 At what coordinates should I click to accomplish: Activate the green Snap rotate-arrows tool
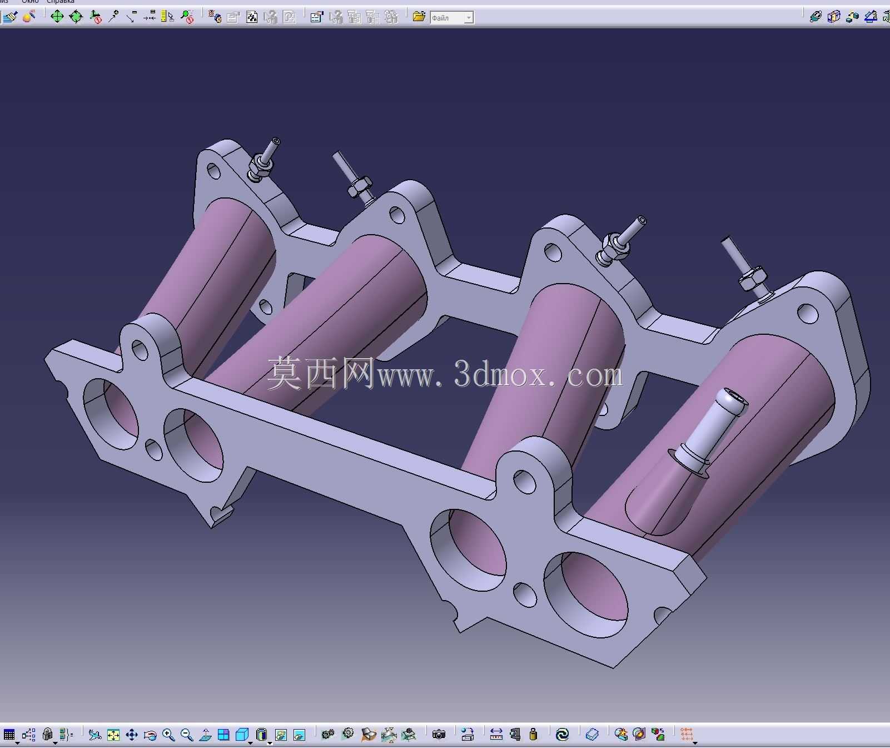(76, 17)
